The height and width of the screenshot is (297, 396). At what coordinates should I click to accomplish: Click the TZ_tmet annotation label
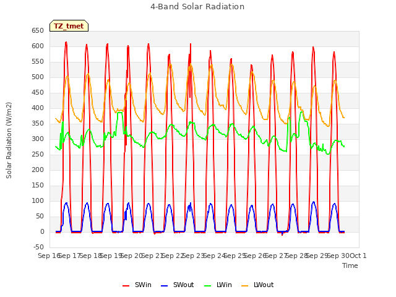click(69, 26)
